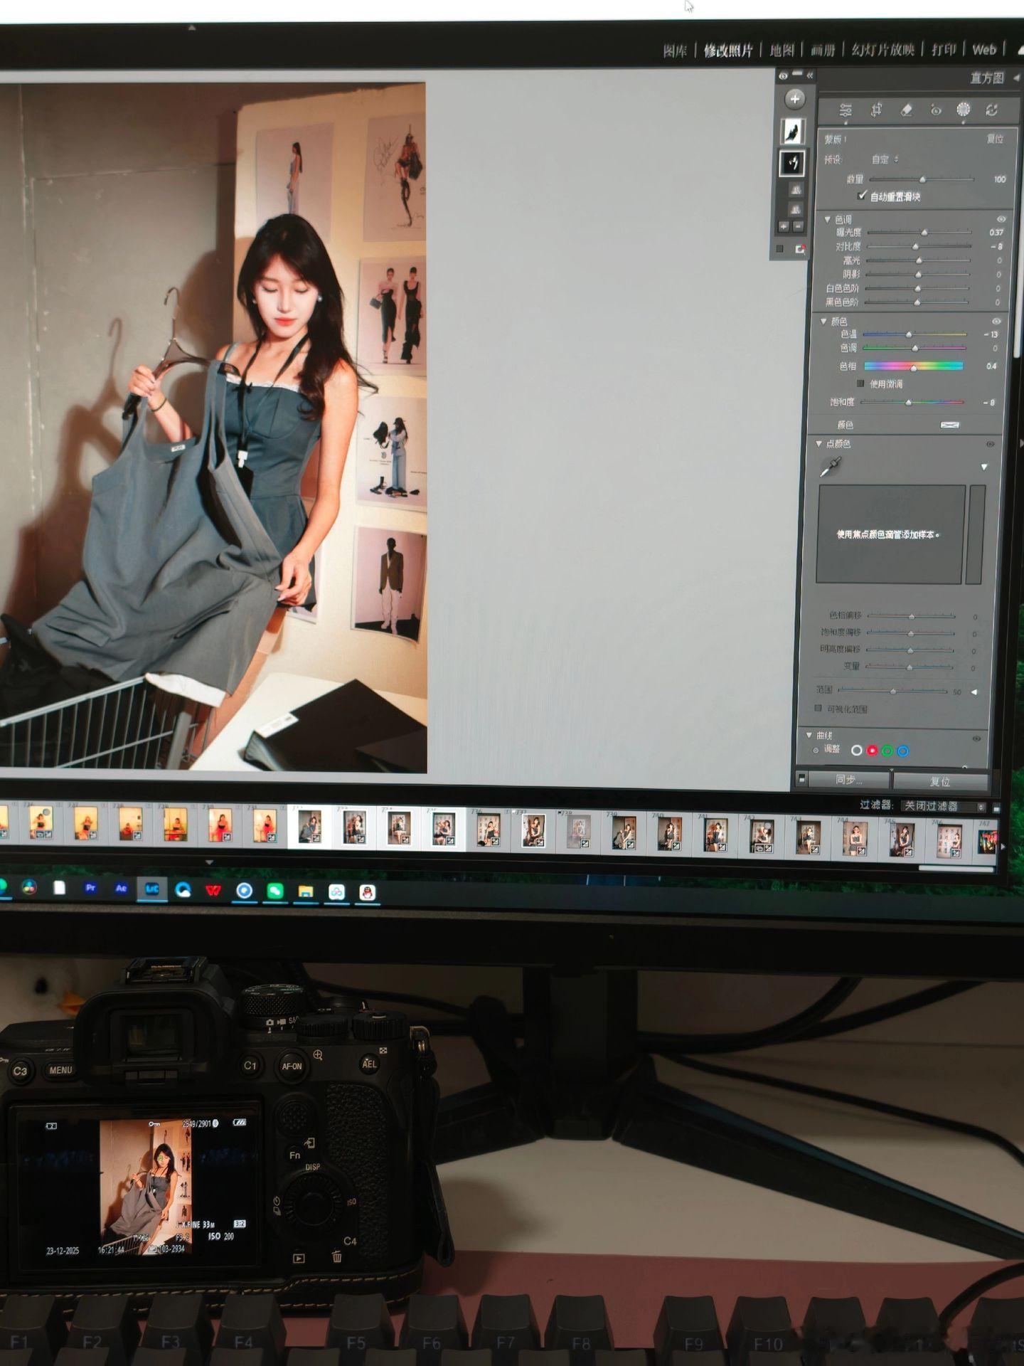This screenshot has width=1024, height=1366.
Task: Select the second mask component sub-item icon
Action: coord(795,209)
